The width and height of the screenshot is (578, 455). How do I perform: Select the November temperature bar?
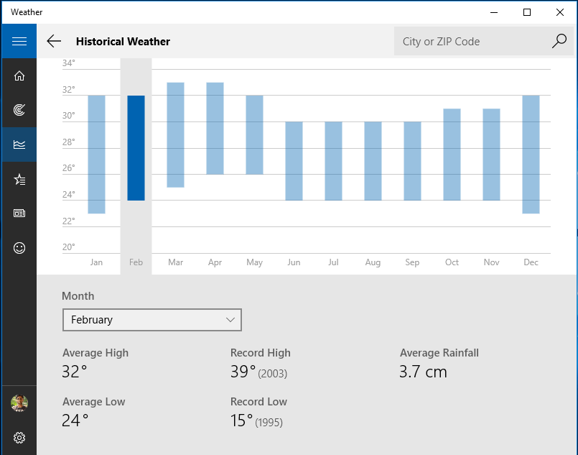click(491, 155)
